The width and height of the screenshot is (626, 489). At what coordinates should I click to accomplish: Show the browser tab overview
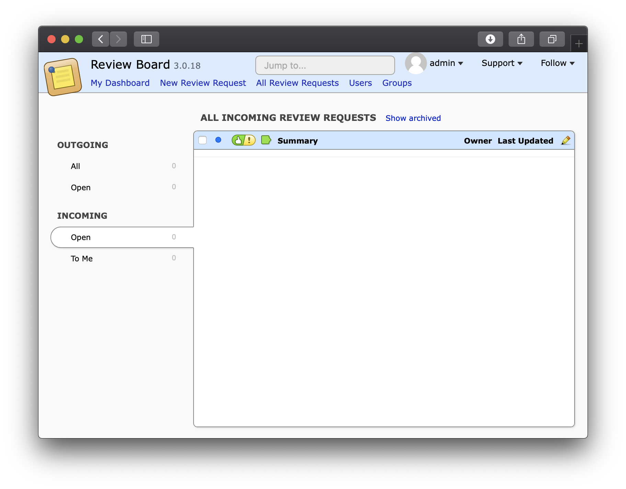[x=552, y=39]
